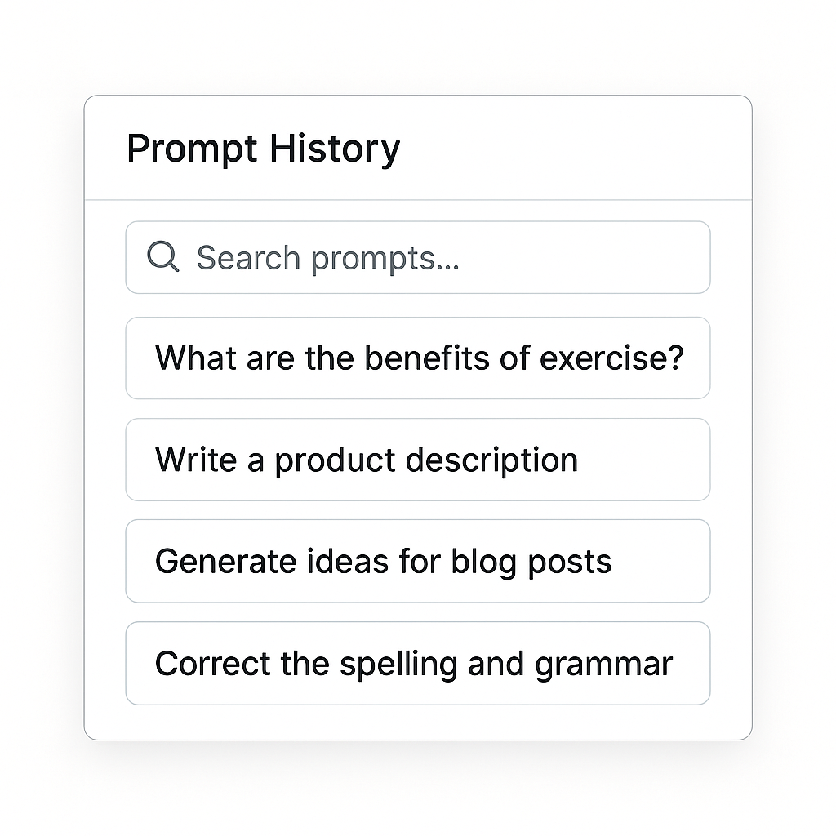Image resolution: width=836 pixels, height=836 pixels.
Task: Select the exercise prompt card below the search bar
Action: 418,358
